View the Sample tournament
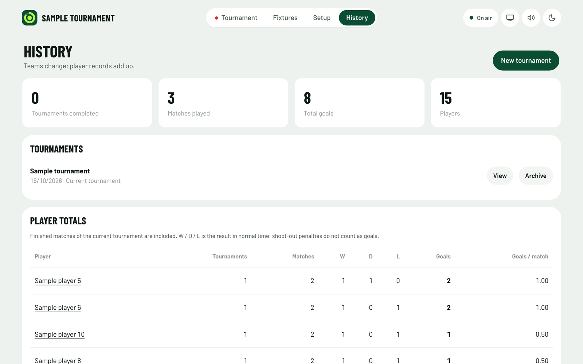Image resolution: width=583 pixels, height=364 pixels. click(x=500, y=176)
